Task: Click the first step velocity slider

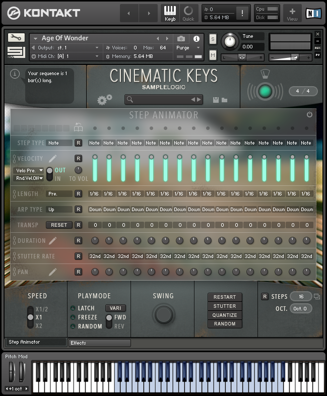Action: [x=95, y=168]
